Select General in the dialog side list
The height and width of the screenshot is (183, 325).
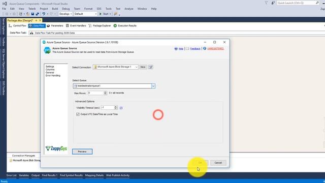[x=50, y=73]
